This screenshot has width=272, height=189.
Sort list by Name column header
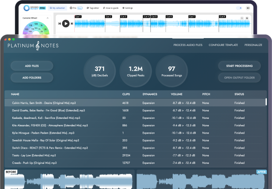coord(15,94)
